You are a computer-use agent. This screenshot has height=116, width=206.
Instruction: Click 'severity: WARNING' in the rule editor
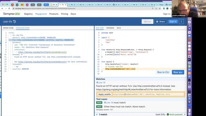(21, 69)
